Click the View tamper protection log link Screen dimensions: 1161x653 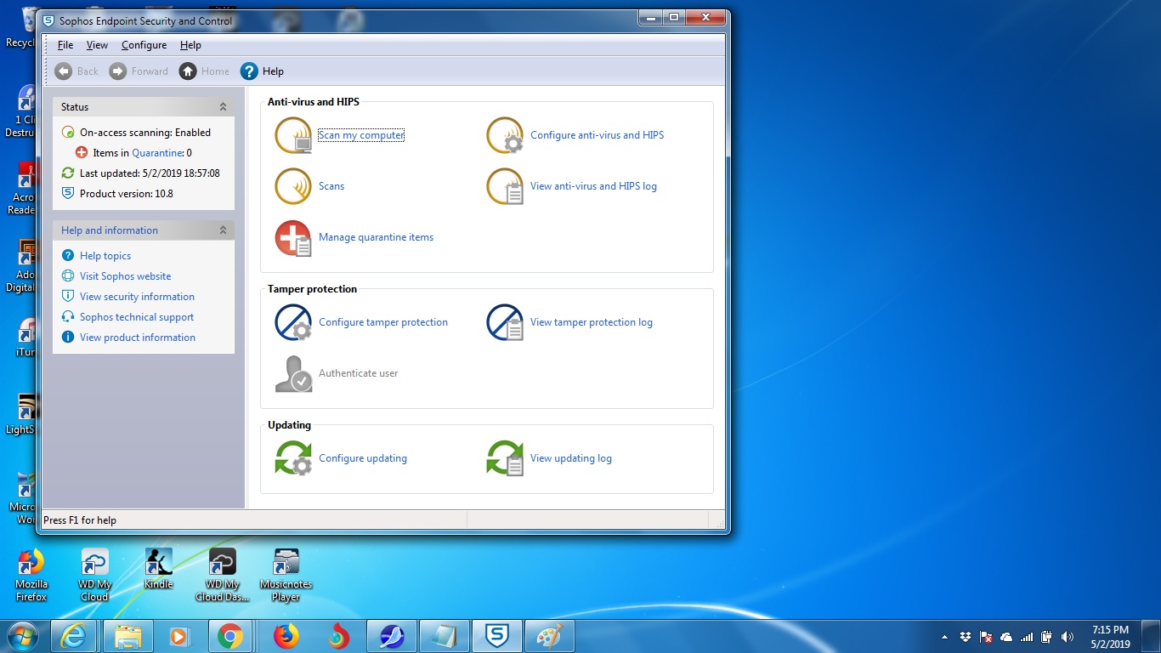pyautogui.click(x=592, y=322)
